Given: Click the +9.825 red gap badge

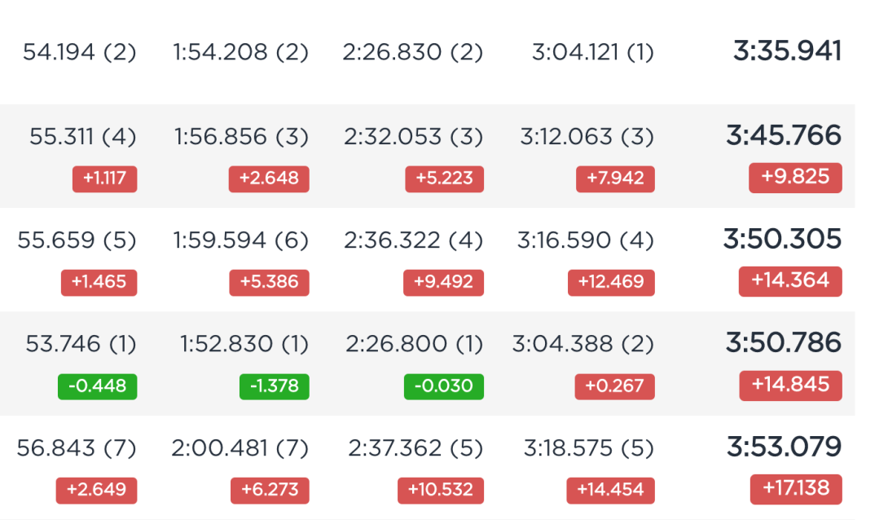Looking at the screenshot, I should (x=795, y=178).
